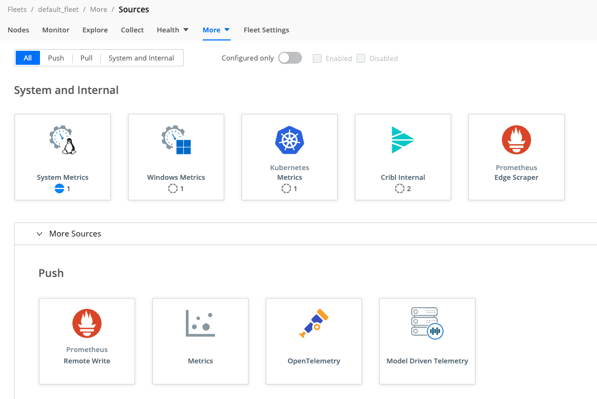Image resolution: width=597 pixels, height=399 pixels.
Task: Filter sources by System and Internal
Action: pos(141,58)
